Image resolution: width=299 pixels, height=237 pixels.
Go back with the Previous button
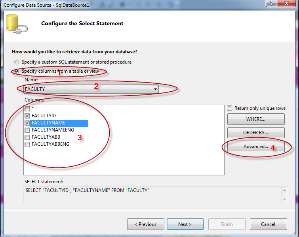click(146, 224)
